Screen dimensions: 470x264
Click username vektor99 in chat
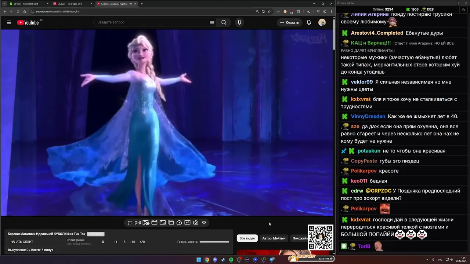coord(362,82)
